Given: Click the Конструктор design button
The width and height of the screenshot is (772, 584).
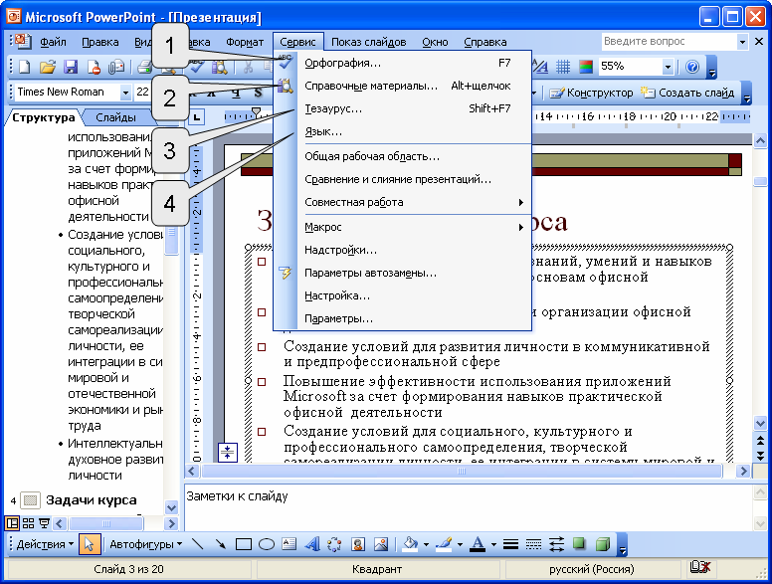Looking at the screenshot, I should [591, 93].
